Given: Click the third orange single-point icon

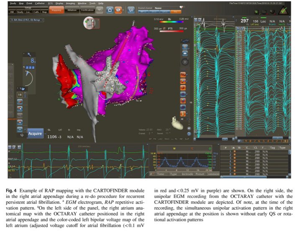Looking at the screenshot, I should click(183, 88).
